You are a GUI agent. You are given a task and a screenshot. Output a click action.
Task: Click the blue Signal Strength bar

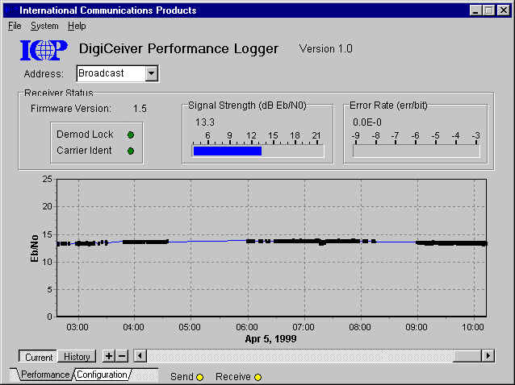coord(228,151)
